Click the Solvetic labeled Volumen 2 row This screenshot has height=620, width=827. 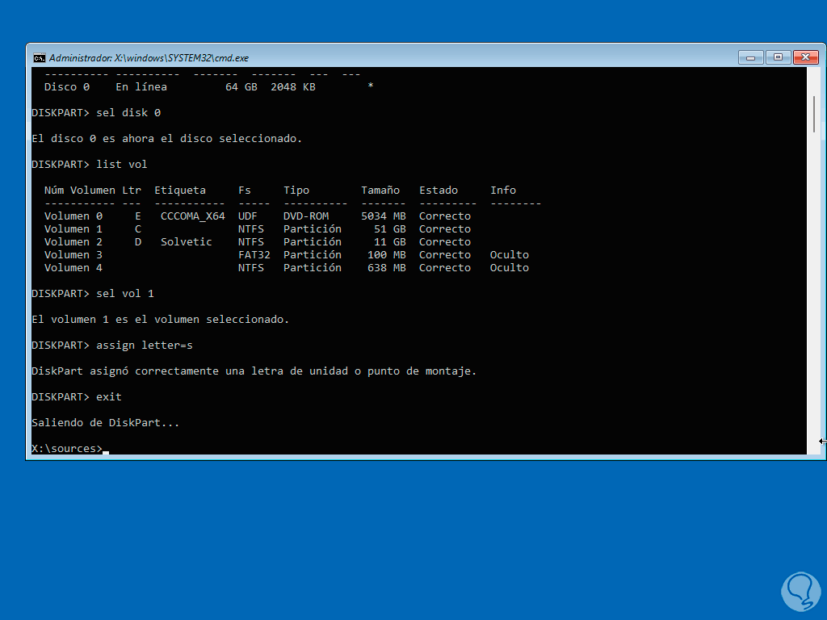186,241
